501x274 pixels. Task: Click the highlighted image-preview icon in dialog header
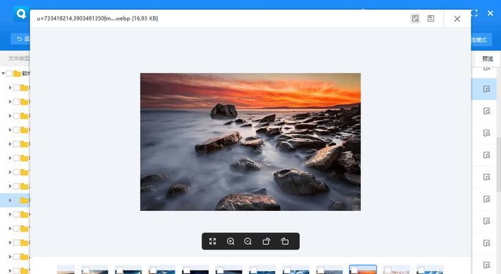click(x=415, y=18)
